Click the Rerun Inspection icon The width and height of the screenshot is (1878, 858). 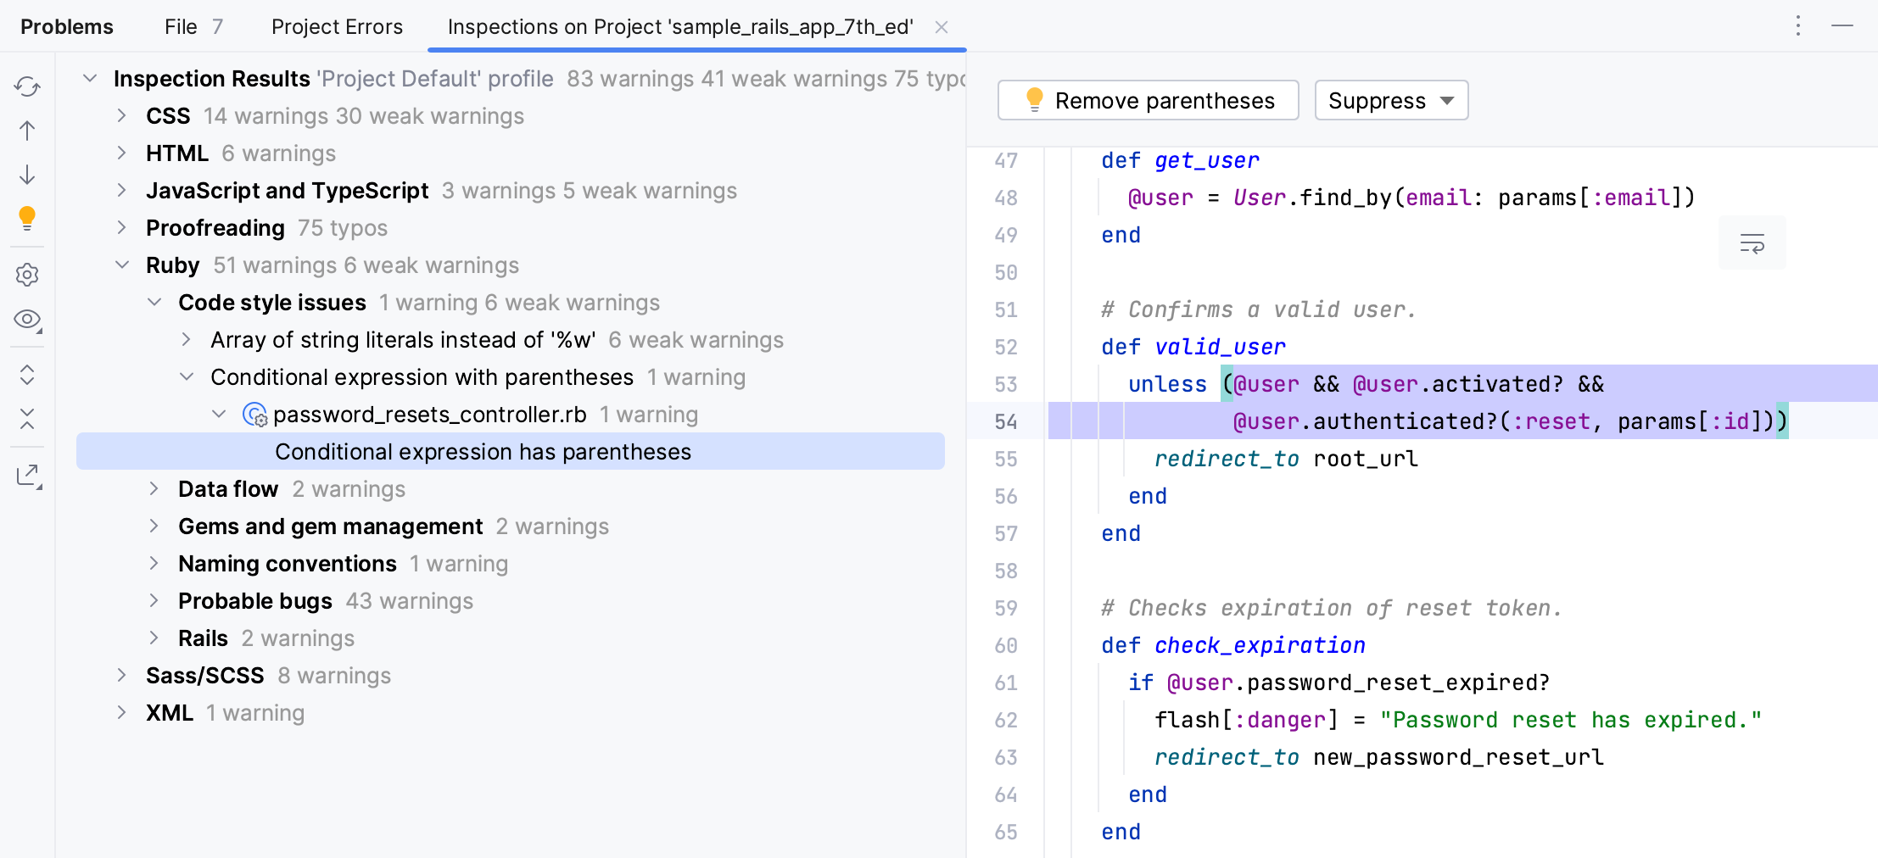click(27, 86)
